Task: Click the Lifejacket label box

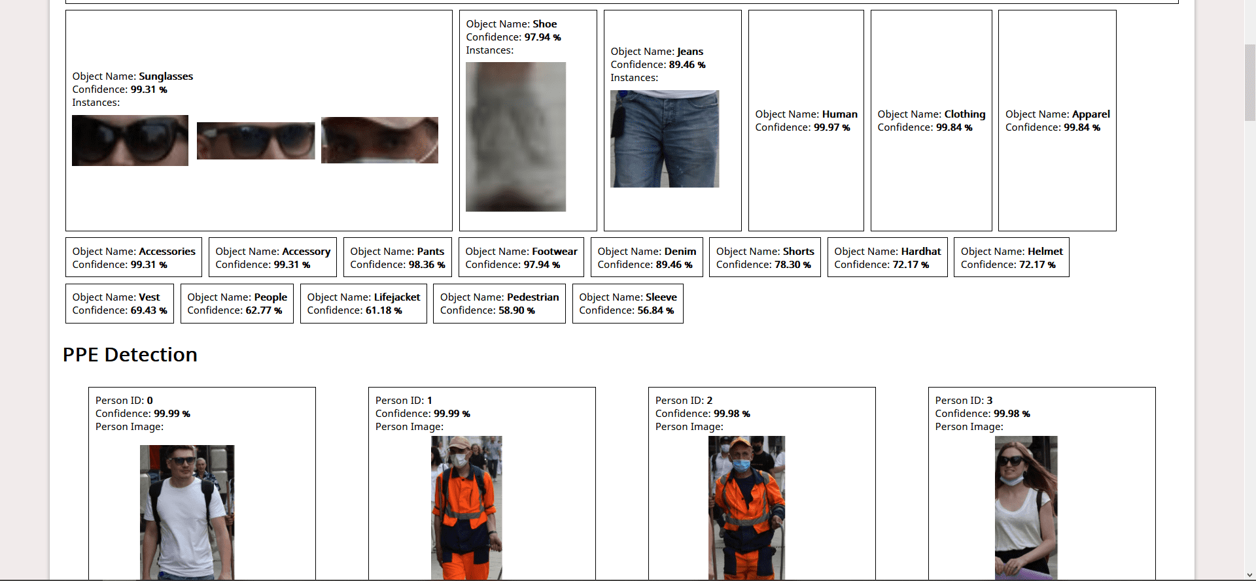Action: point(364,303)
